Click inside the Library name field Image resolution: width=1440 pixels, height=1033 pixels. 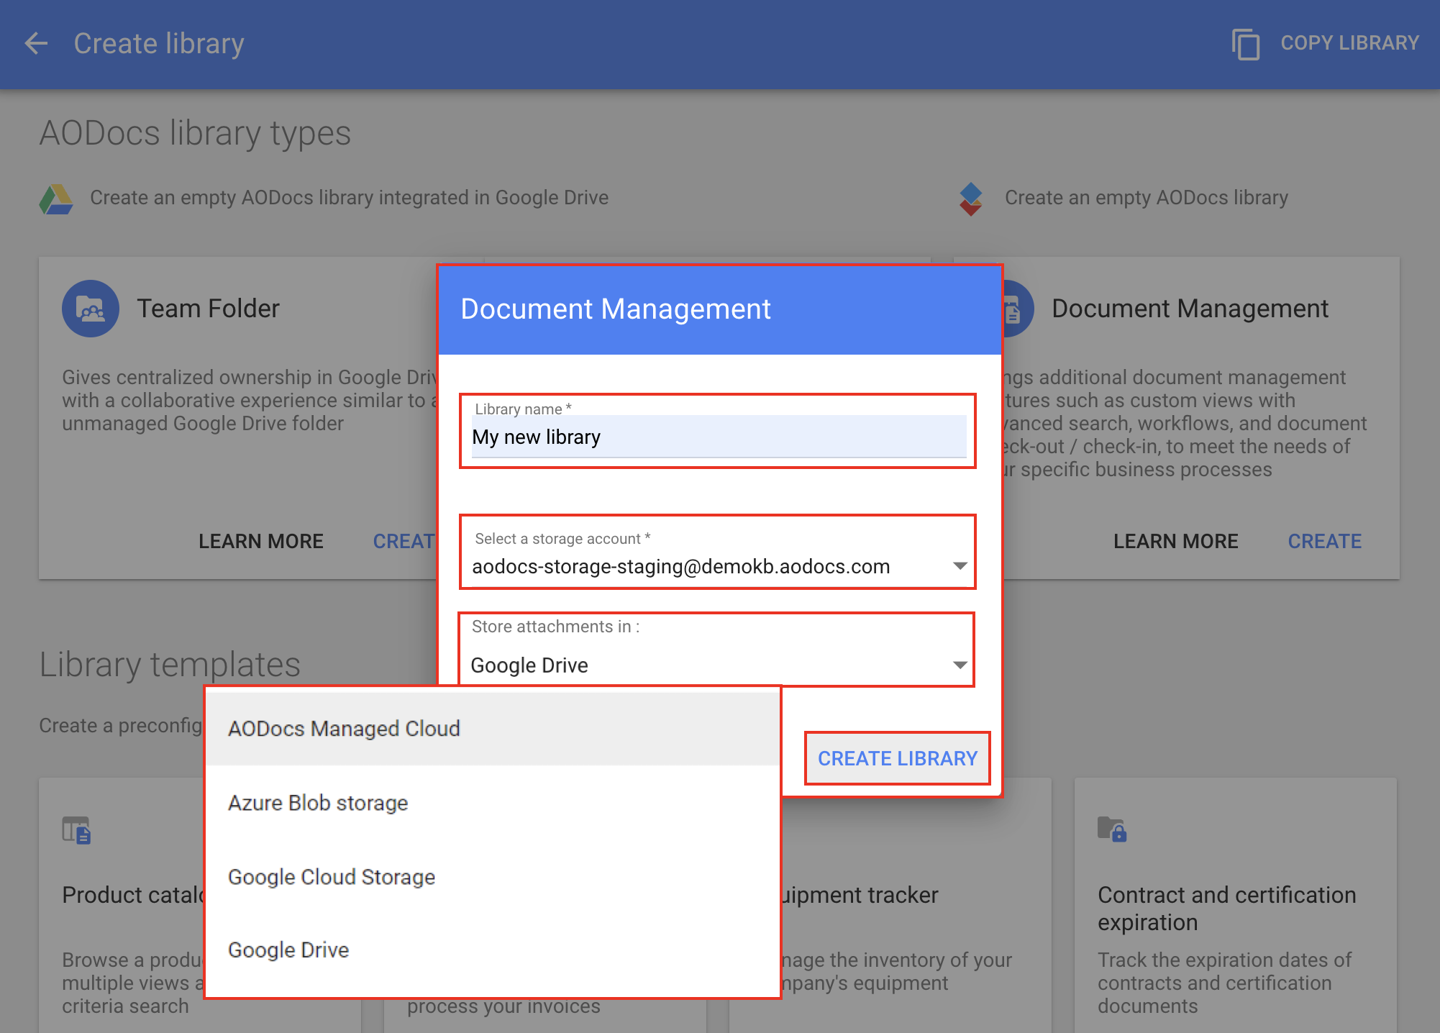pyautogui.click(x=717, y=436)
